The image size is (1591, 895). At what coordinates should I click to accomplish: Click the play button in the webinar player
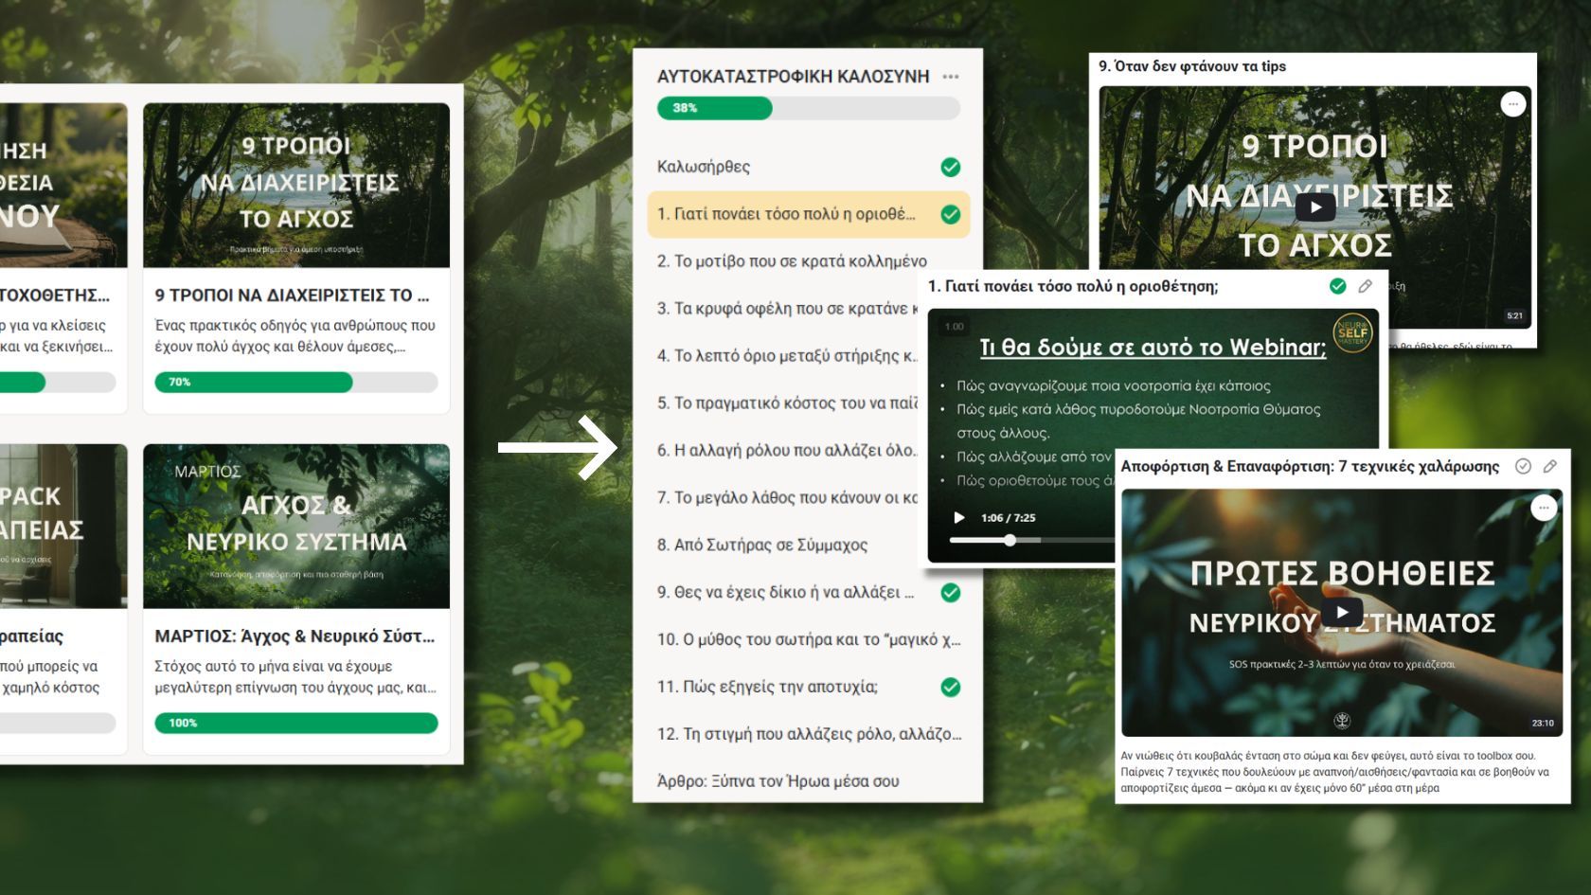[x=958, y=518]
